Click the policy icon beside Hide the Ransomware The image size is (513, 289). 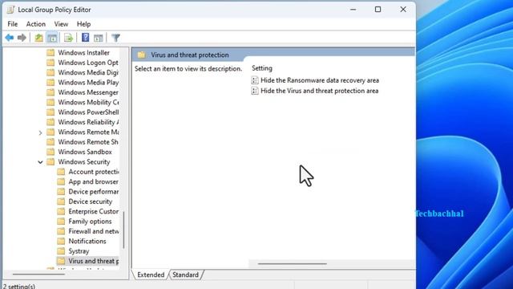[255, 80]
